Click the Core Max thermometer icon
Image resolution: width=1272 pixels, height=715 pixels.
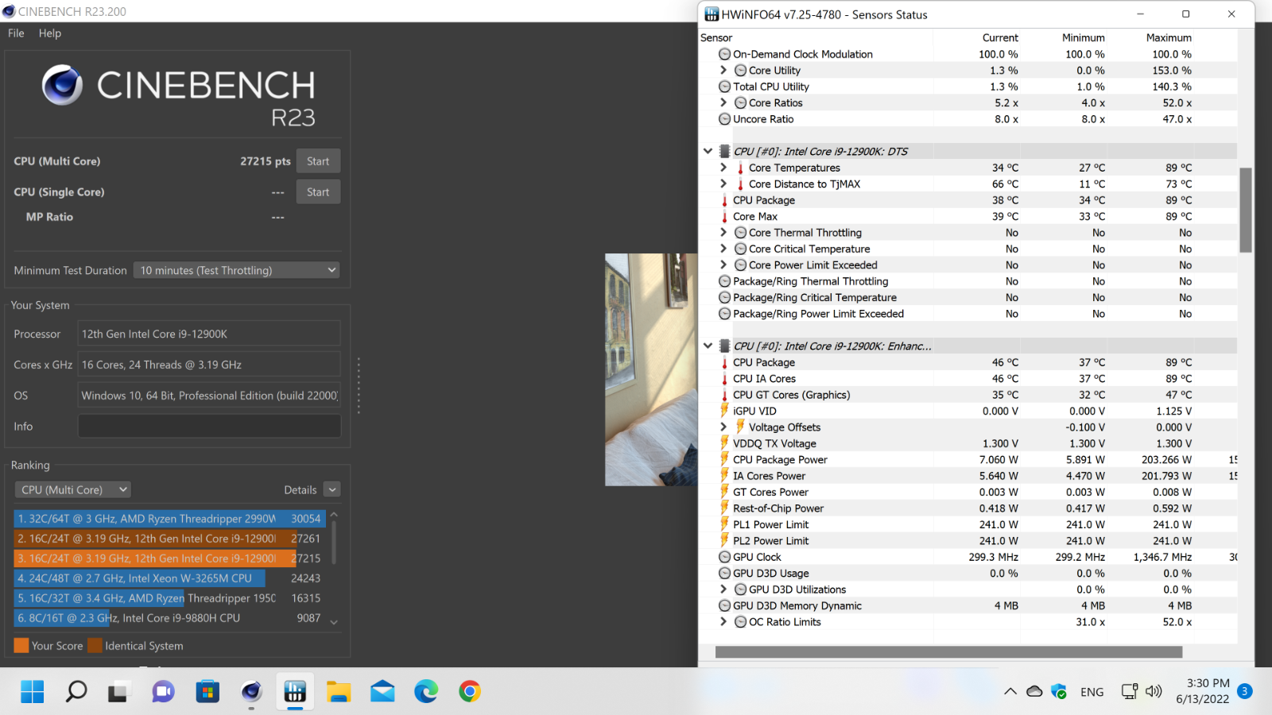(724, 216)
